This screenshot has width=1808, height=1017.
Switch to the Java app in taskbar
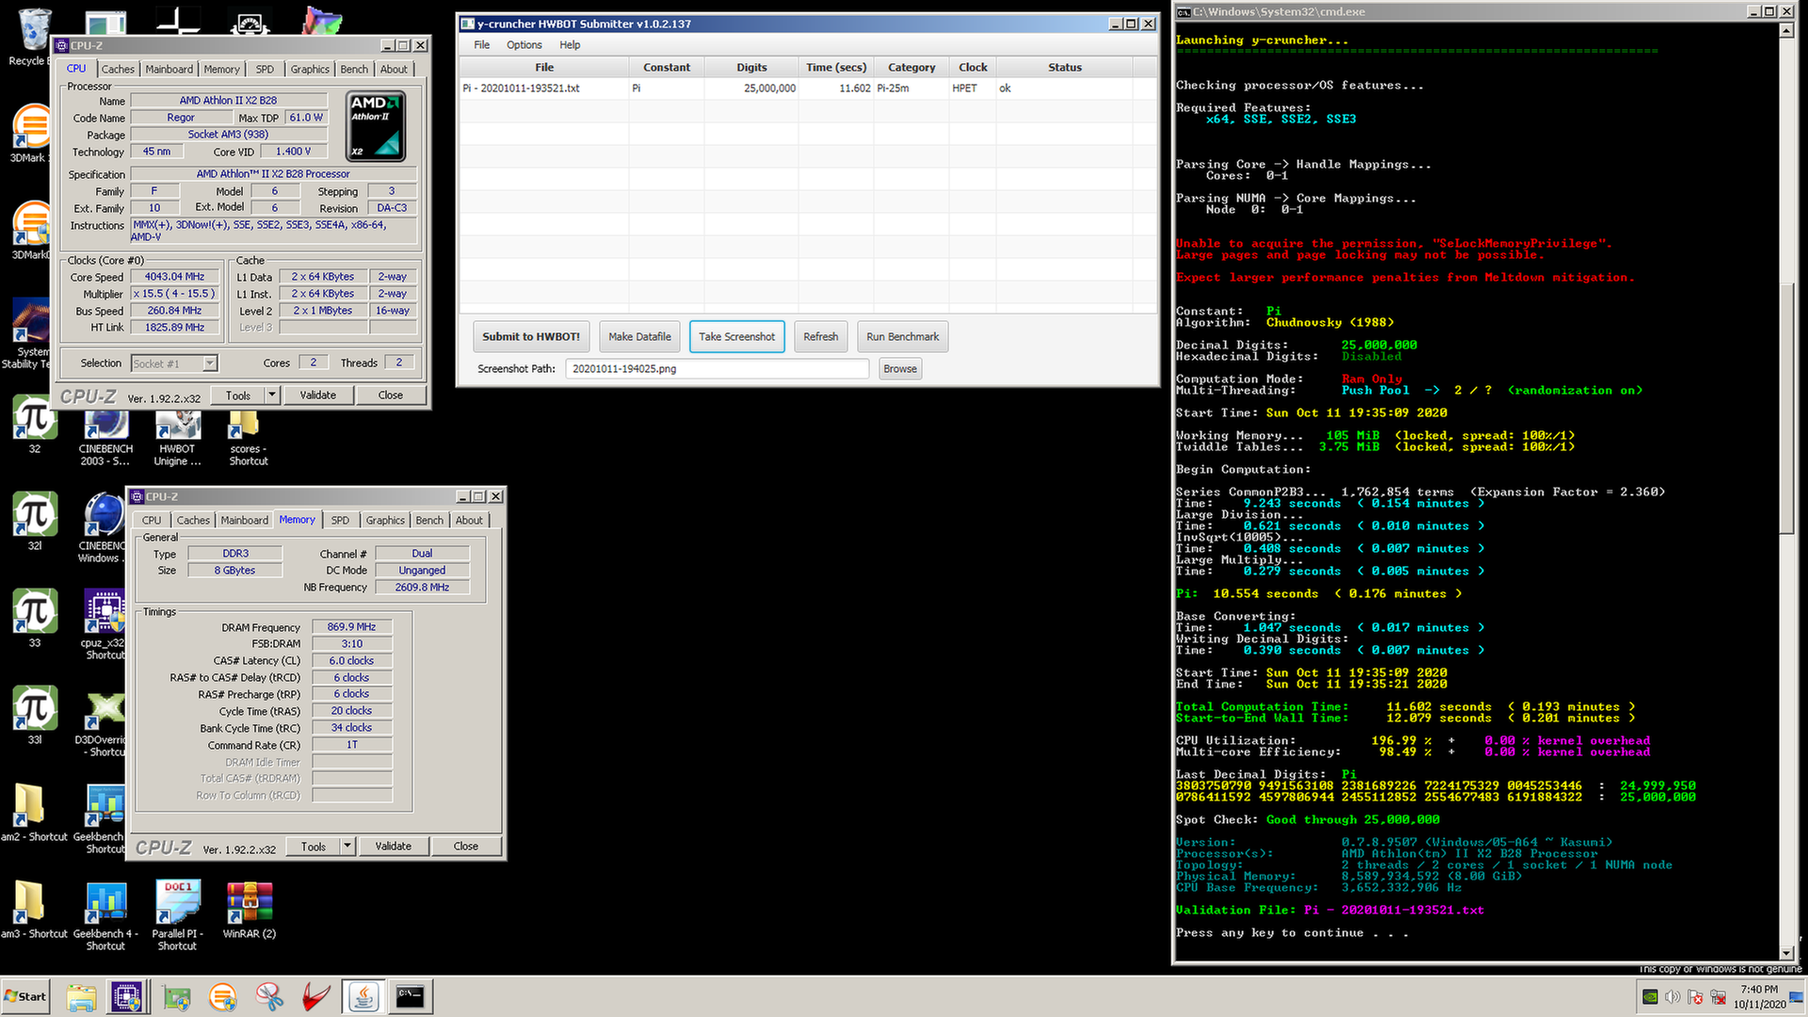(363, 997)
